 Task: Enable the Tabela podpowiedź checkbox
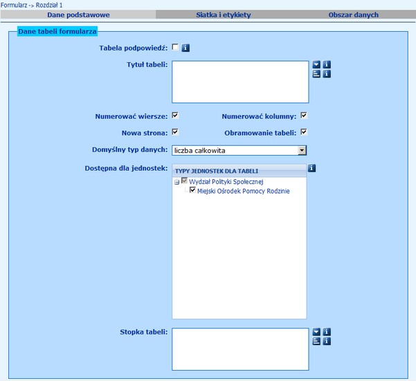[x=175, y=47]
